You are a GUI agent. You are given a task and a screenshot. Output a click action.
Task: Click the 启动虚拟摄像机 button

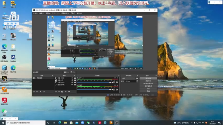point(148,84)
